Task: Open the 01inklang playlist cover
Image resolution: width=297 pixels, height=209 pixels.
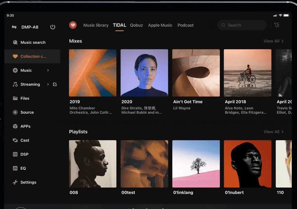Action: tap(196, 164)
